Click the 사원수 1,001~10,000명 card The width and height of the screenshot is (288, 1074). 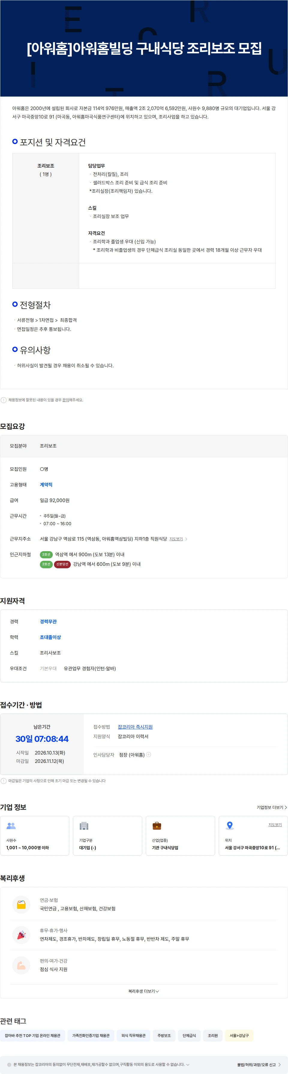tap(34, 835)
